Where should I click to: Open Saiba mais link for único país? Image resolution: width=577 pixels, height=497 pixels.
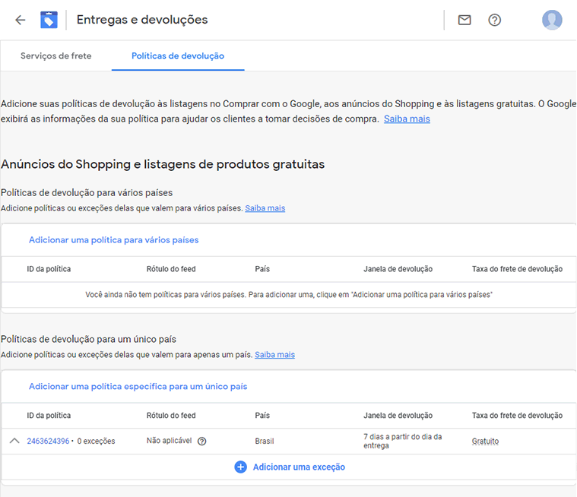pyautogui.click(x=275, y=355)
